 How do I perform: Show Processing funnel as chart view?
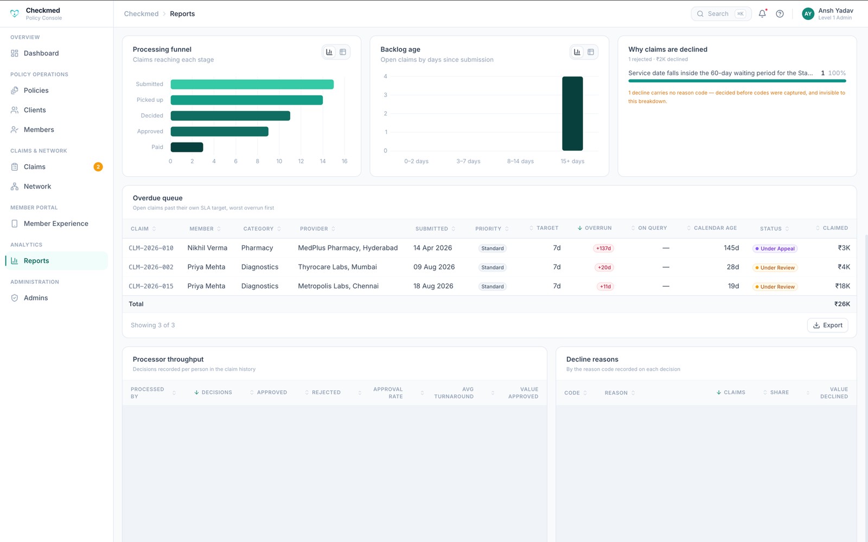click(329, 52)
